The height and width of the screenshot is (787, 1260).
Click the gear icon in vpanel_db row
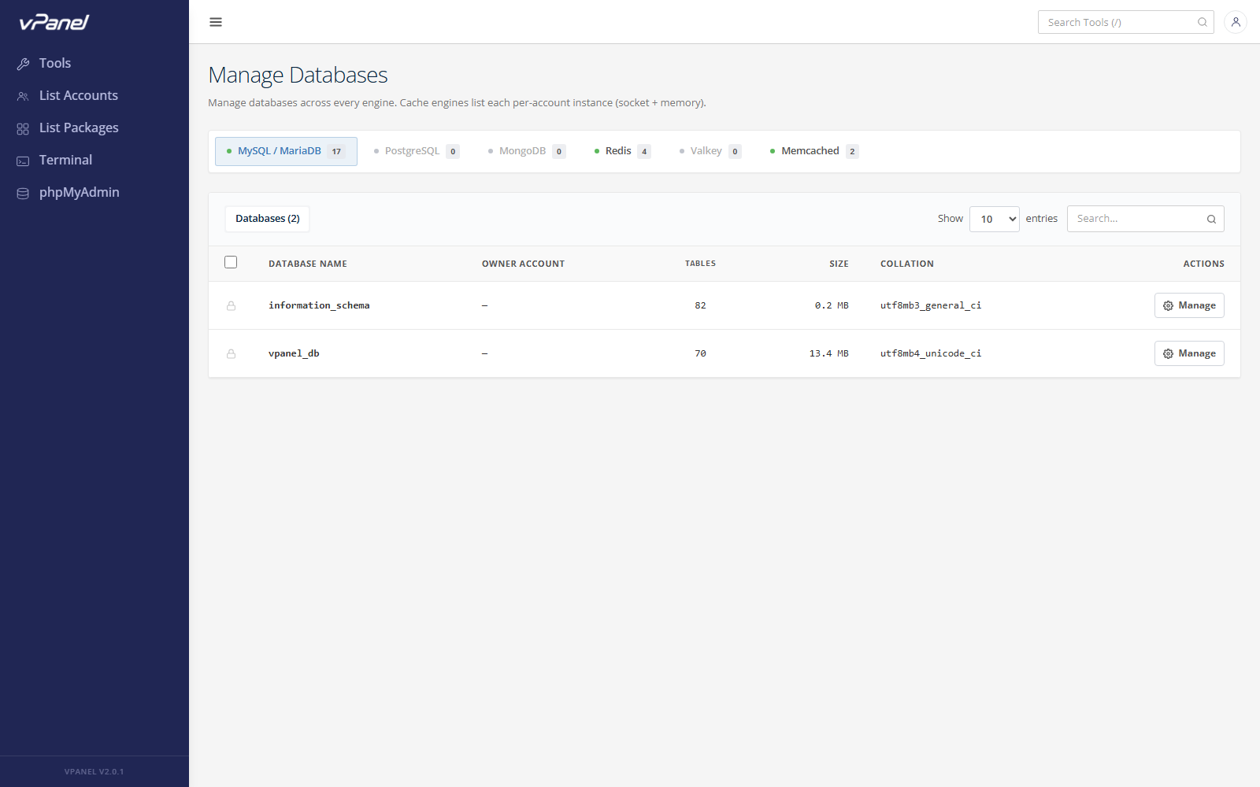point(1168,353)
